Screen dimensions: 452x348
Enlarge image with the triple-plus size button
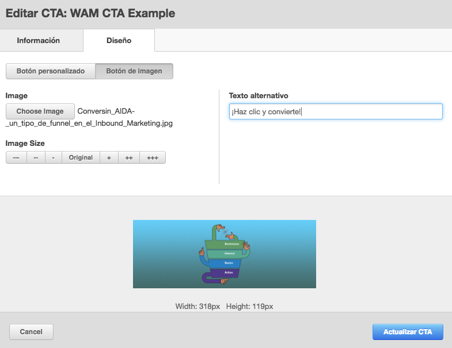[152, 157]
